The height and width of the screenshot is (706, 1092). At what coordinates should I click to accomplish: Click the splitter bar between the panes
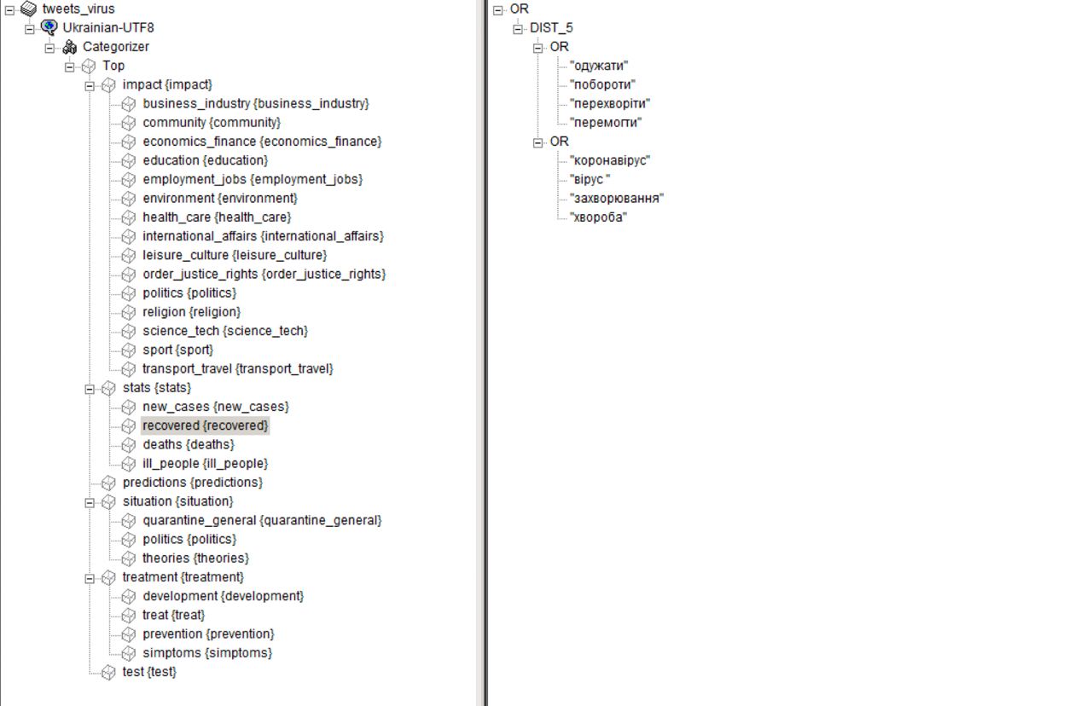[482, 353]
